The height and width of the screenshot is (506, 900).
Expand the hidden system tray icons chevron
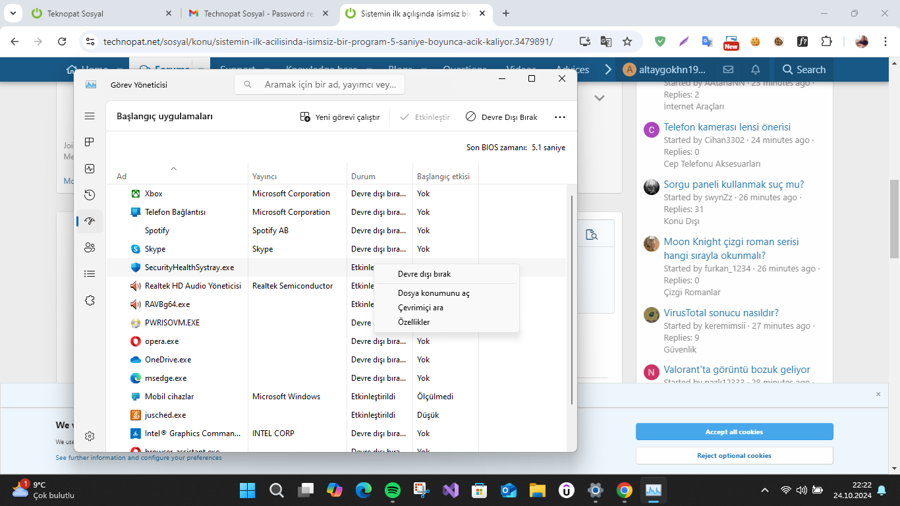click(765, 490)
